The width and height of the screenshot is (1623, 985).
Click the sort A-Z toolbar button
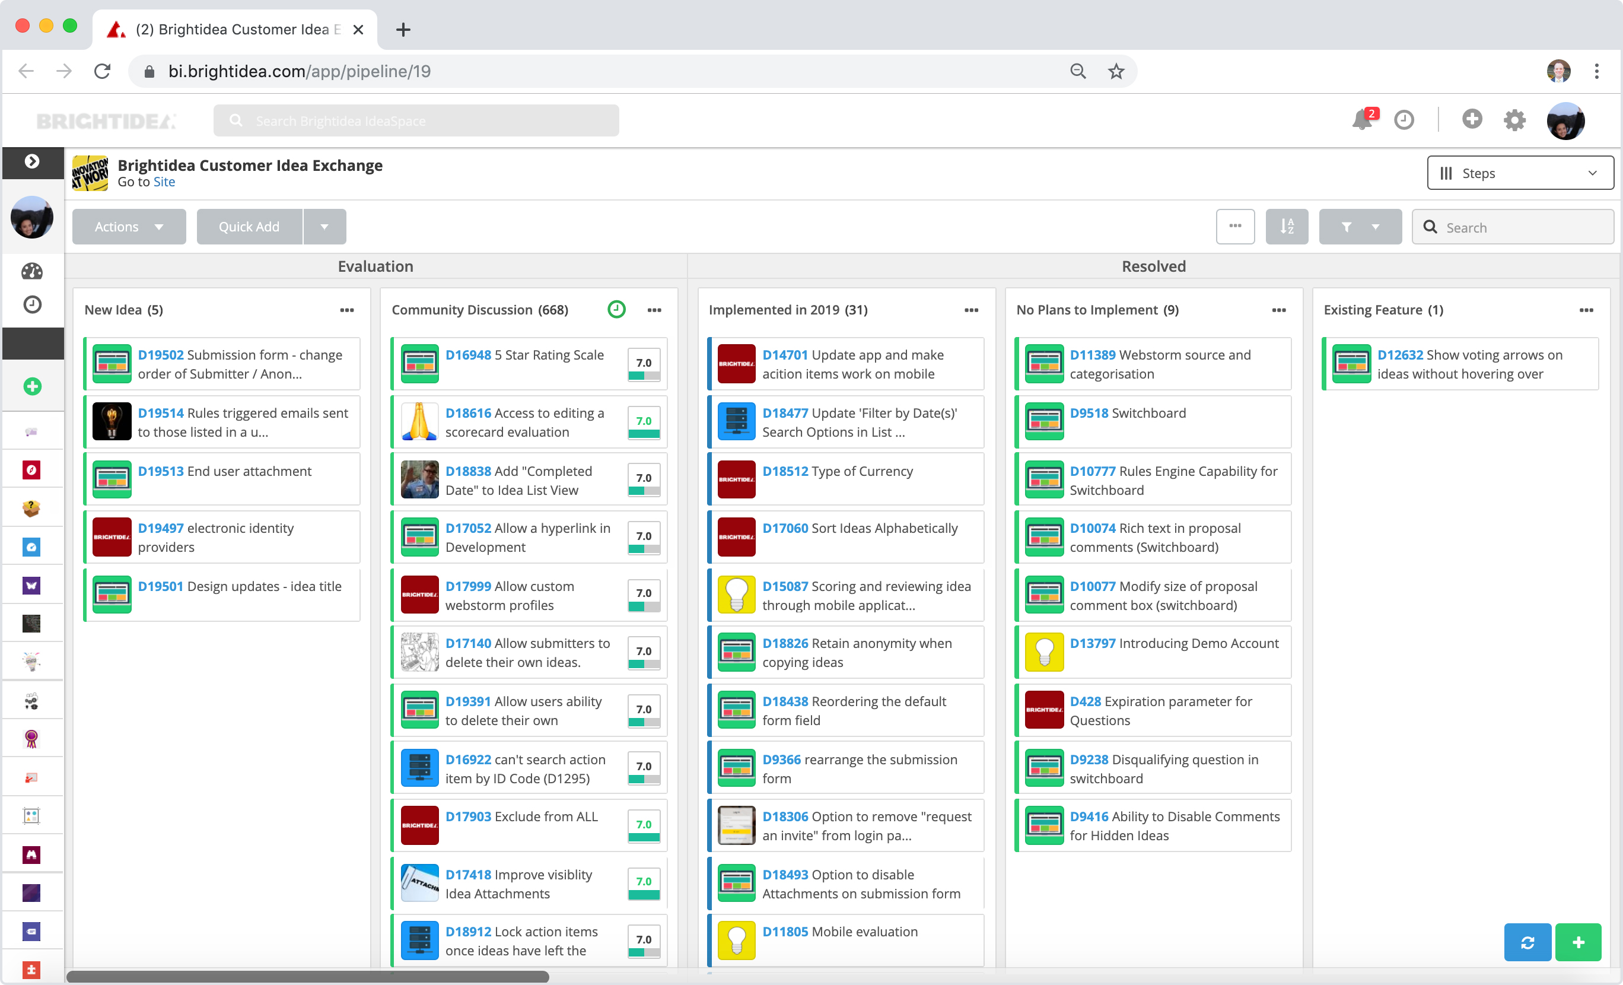click(x=1287, y=227)
